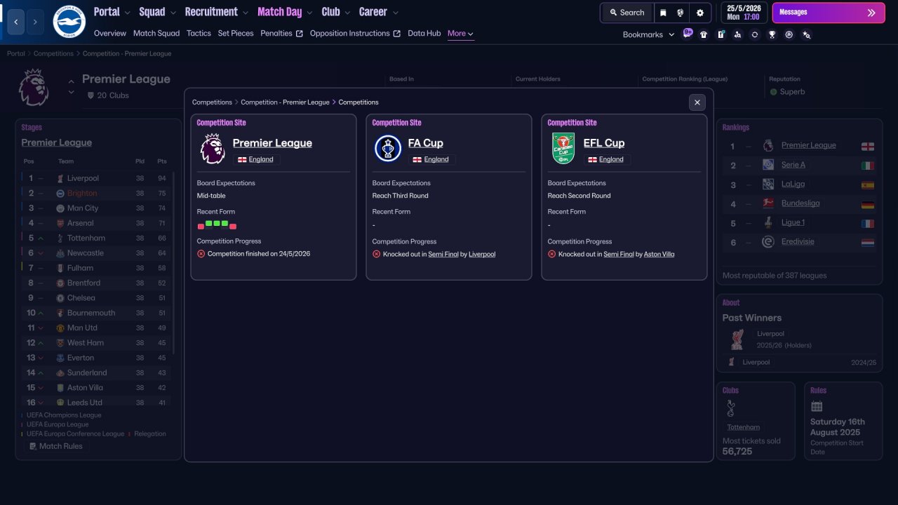Click the Stages table scrollbar
Image resolution: width=898 pixels, height=505 pixels.
pos(174,263)
